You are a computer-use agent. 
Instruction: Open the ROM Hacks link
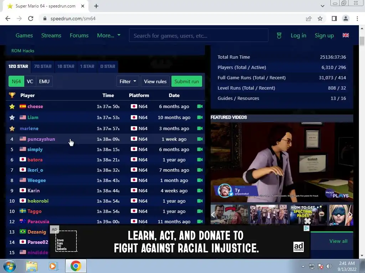(x=23, y=50)
